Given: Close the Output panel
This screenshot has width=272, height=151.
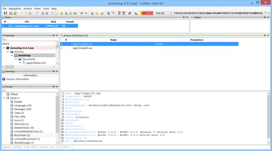Looking at the screenshot, I should (x=268, y=17).
